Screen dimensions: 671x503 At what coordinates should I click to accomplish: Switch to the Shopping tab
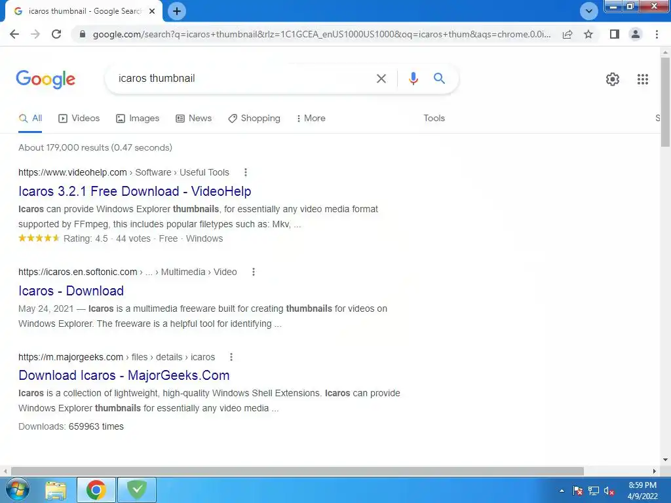pos(254,119)
